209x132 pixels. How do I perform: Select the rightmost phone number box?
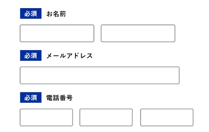point(167,117)
